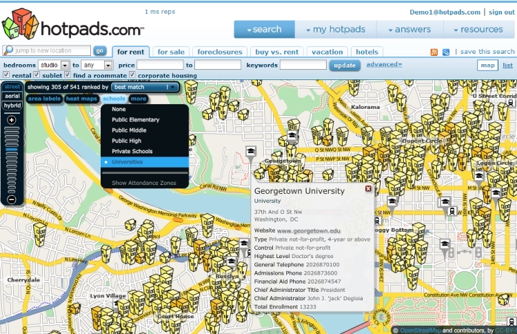Open the minimum bedrooms studio dropdown
Screen dimensions: 517x334
54,65
